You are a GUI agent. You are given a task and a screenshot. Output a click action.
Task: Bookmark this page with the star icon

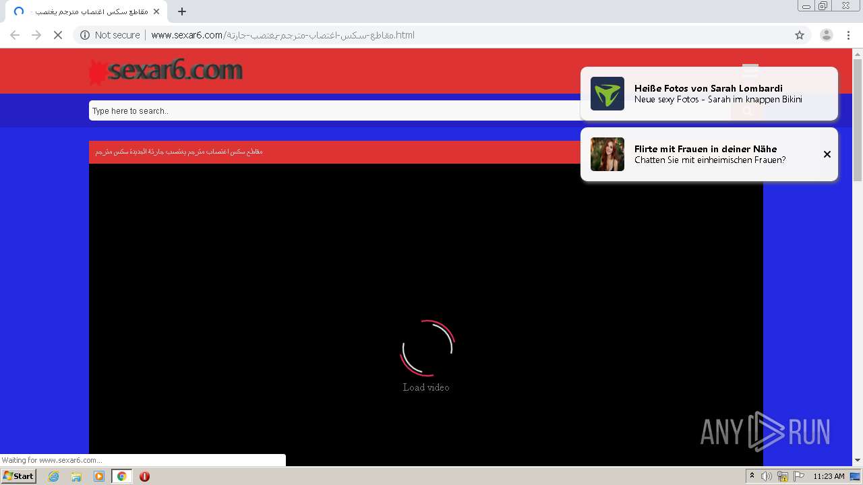(x=800, y=35)
